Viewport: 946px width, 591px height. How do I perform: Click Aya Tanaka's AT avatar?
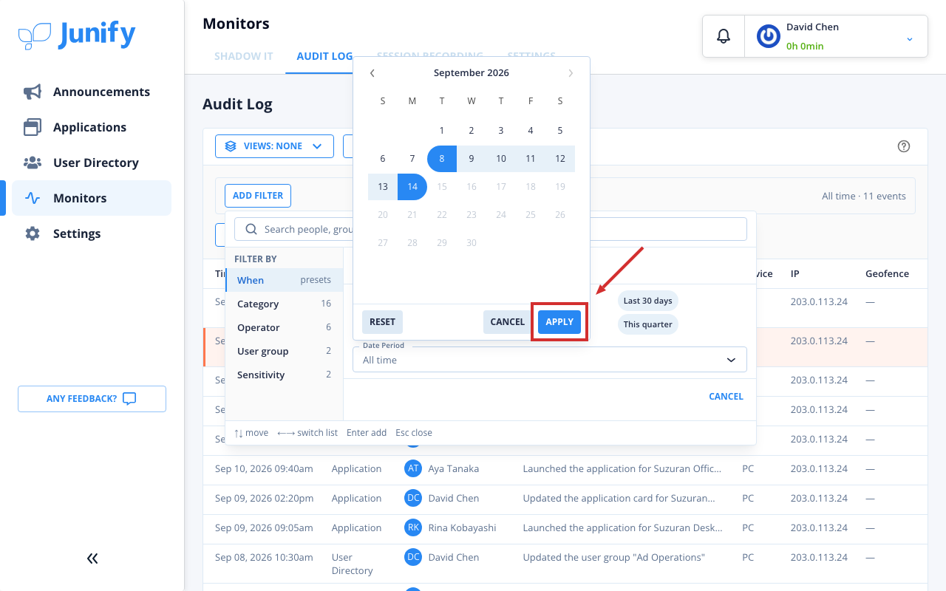click(413, 468)
